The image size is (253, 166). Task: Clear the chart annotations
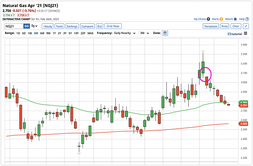[236, 26]
